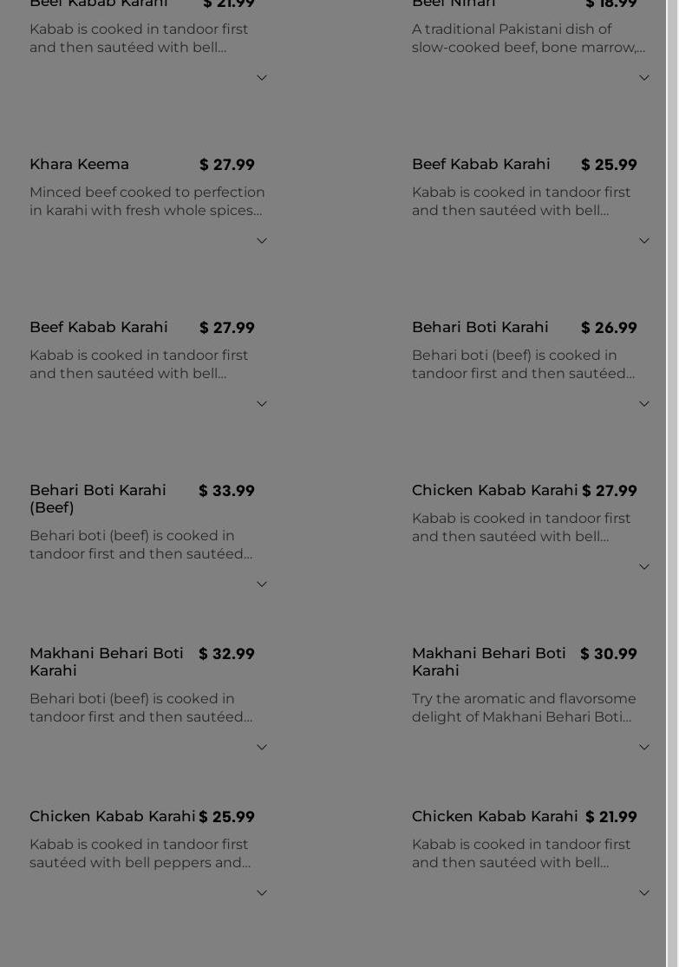Expand the Khara Keema description chevron
The image size is (679, 967).
coord(262,241)
